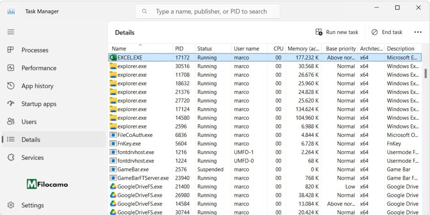Click the vertical scrollbar thumb
Viewport: 430px width, 215px height.
pos(426,73)
